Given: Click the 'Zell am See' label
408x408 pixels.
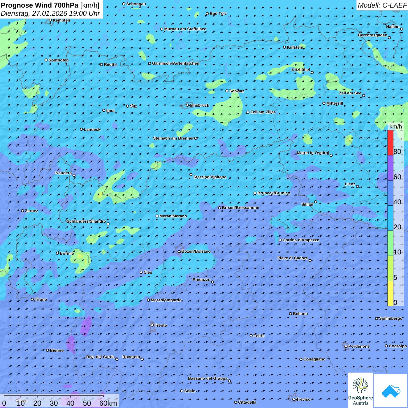Looking at the screenshot, I should pos(350,93).
